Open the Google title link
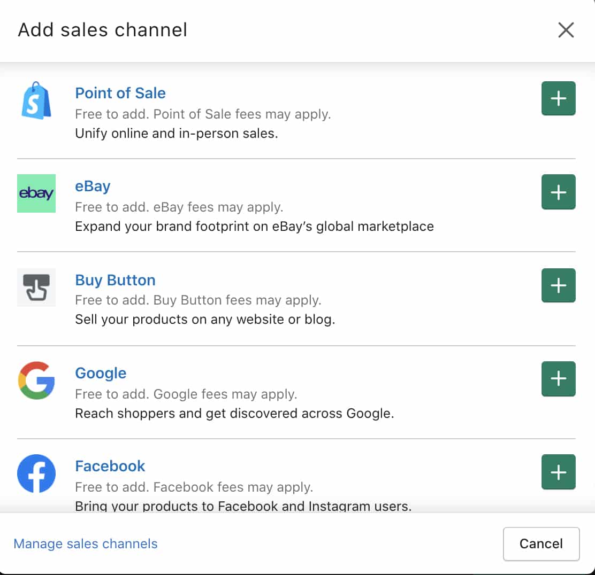Image resolution: width=595 pixels, height=575 pixels. coord(101,374)
